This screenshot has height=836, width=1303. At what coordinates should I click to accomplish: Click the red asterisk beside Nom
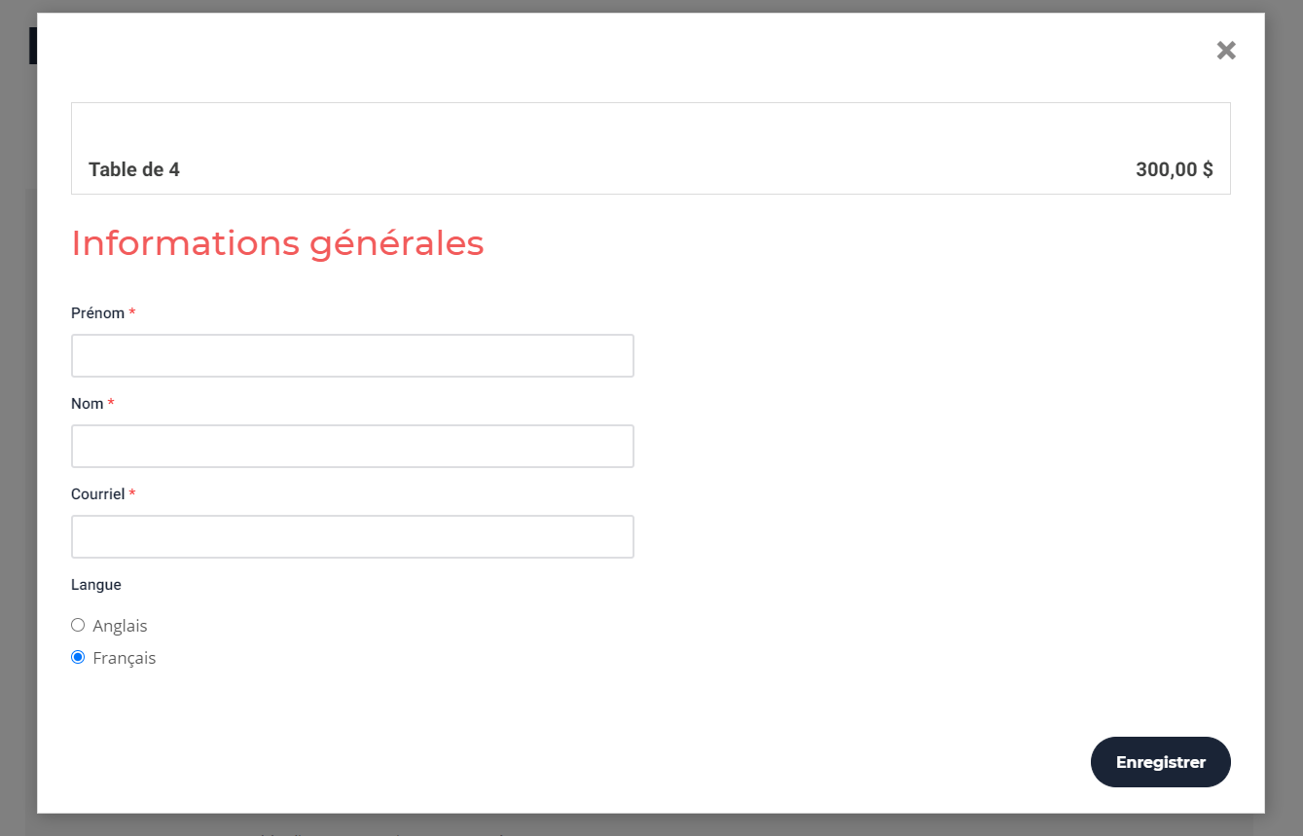point(111,404)
